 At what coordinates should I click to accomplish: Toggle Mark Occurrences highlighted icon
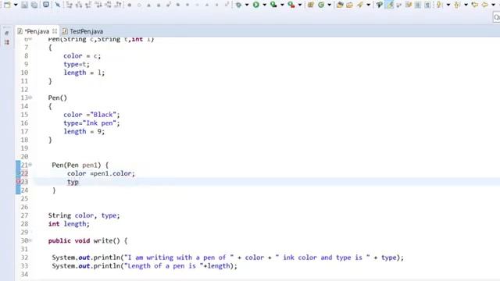pos(390,5)
